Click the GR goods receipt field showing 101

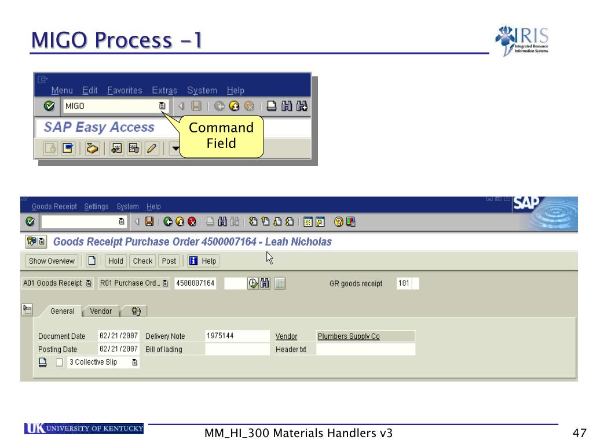[404, 283]
